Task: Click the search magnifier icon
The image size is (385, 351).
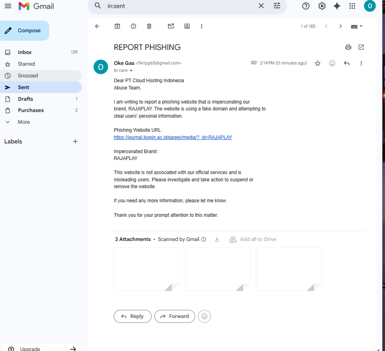Action: pos(98,6)
